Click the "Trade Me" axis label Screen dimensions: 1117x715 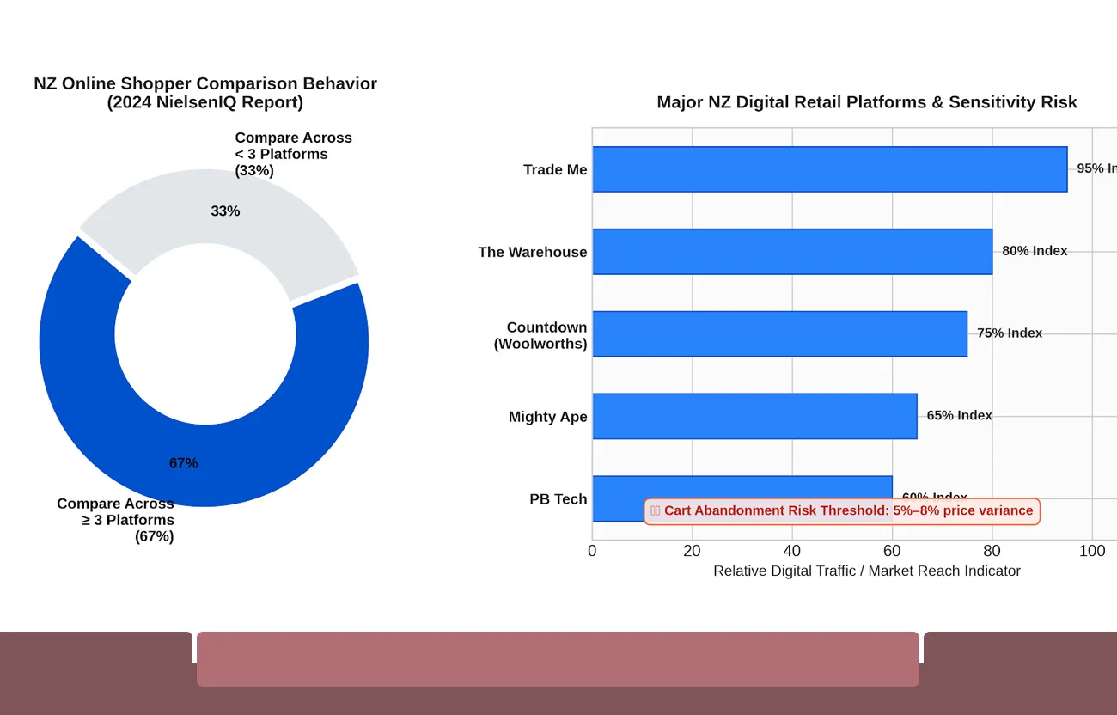coord(555,169)
